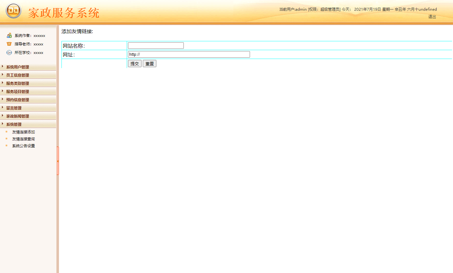Click the 网站名称 input field
The width and height of the screenshot is (453, 273).
pos(155,45)
